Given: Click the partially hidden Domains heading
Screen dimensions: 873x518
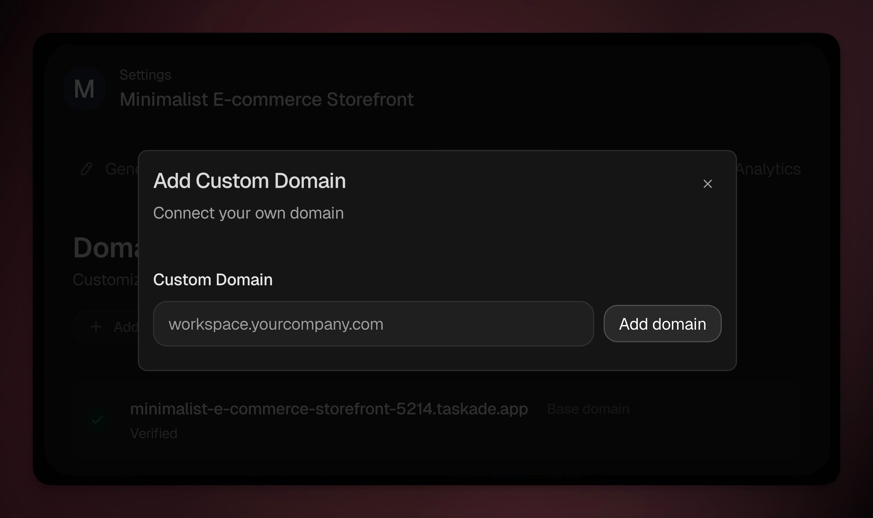Looking at the screenshot, I should (106, 248).
